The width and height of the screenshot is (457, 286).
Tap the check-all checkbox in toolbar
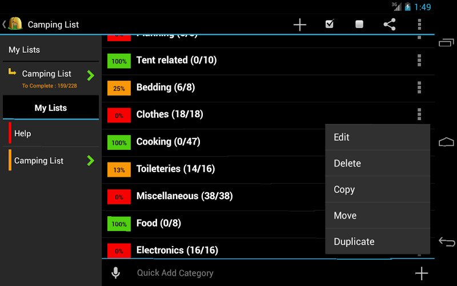click(330, 24)
